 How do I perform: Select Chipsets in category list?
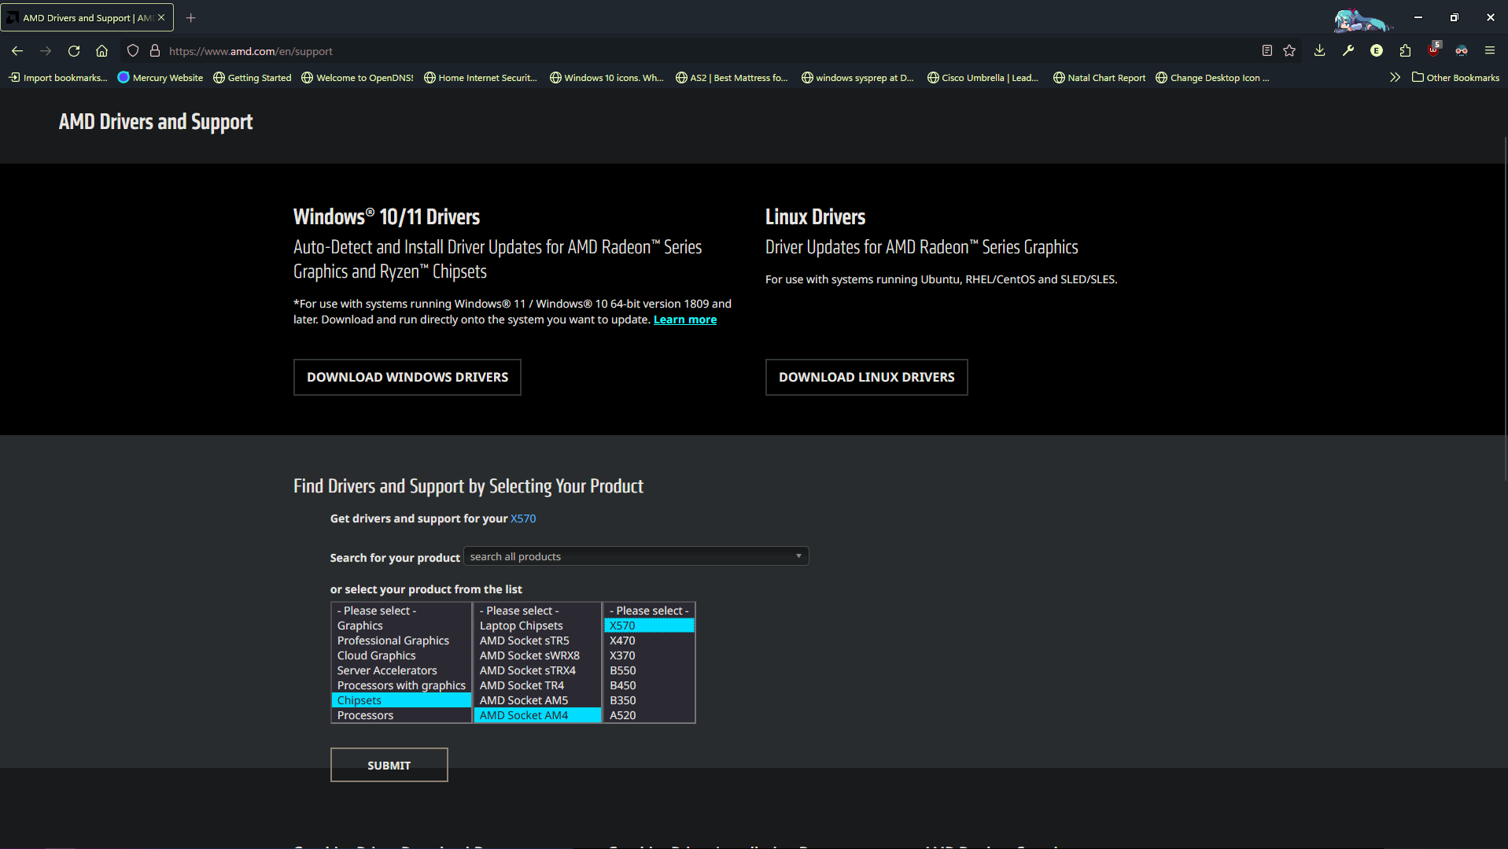point(401,700)
